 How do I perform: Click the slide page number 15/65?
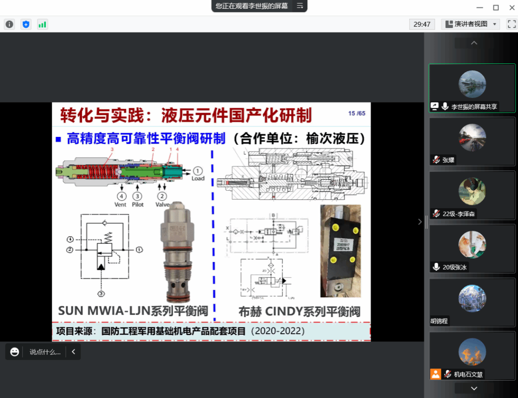coord(356,114)
